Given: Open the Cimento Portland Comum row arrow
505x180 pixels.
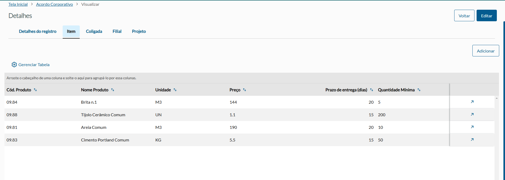Looking at the screenshot, I should tap(472, 140).
